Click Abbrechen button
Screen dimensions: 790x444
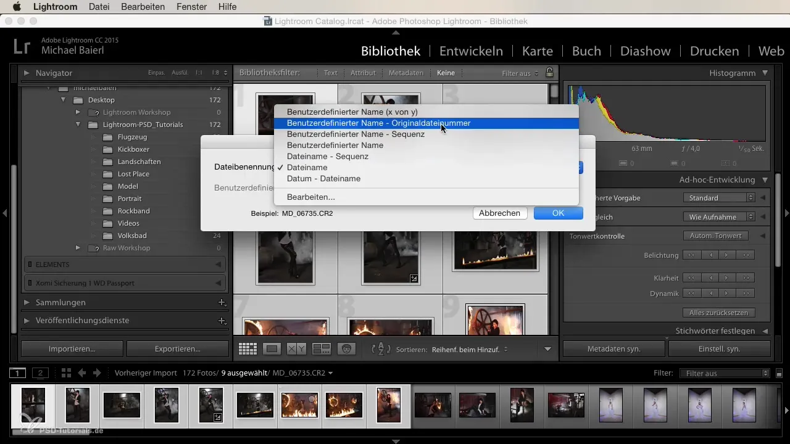pyautogui.click(x=500, y=213)
